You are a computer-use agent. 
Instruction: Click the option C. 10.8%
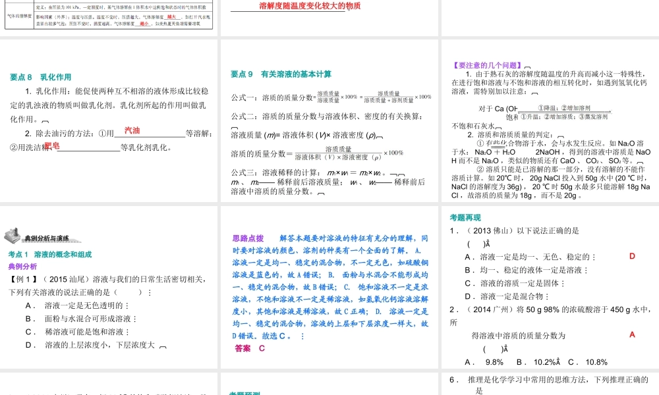pyautogui.click(x=588, y=362)
